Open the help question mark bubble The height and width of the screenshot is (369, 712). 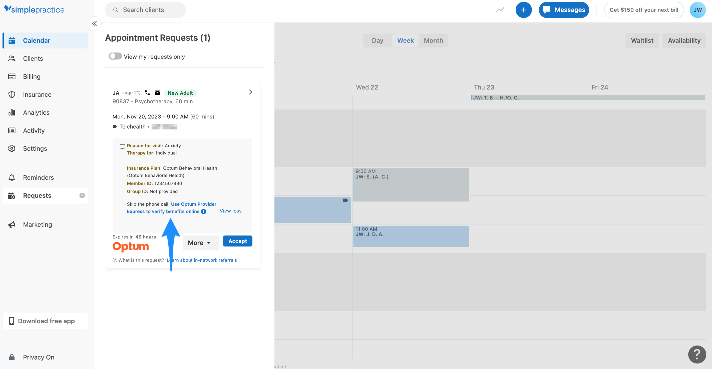(697, 354)
